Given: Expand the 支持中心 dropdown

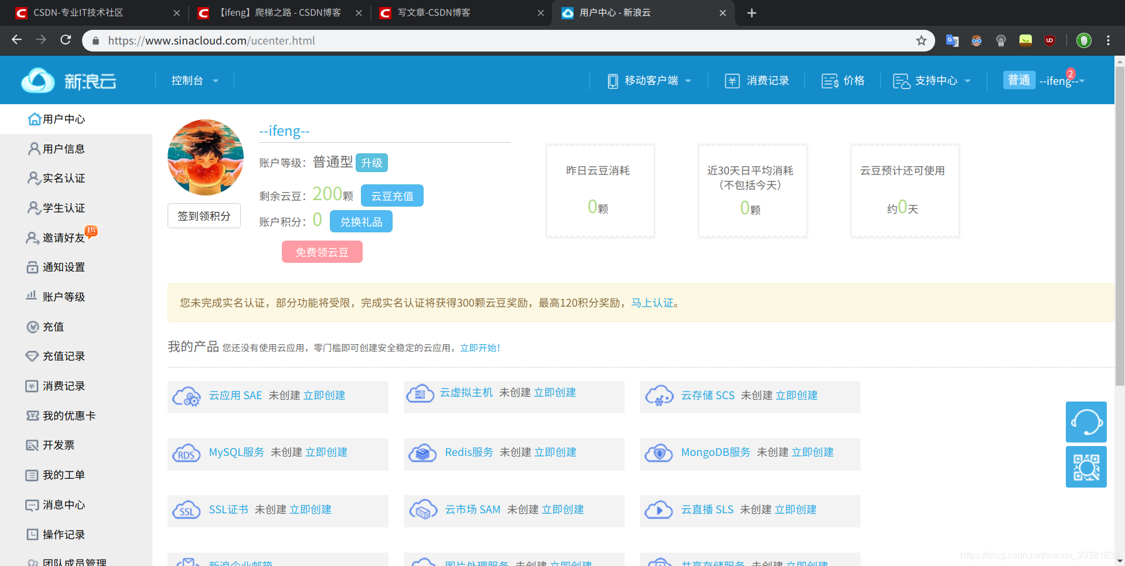Looking at the screenshot, I should coord(932,80).
